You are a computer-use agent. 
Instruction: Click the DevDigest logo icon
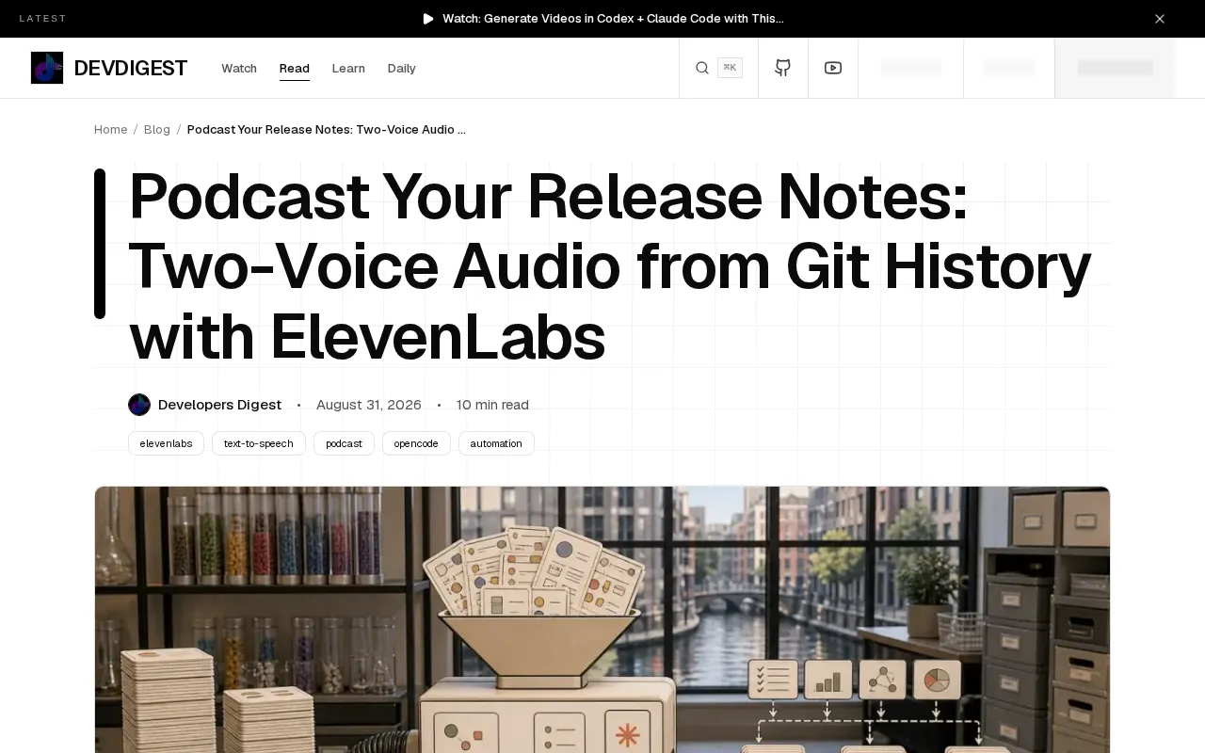pos(47,68)
